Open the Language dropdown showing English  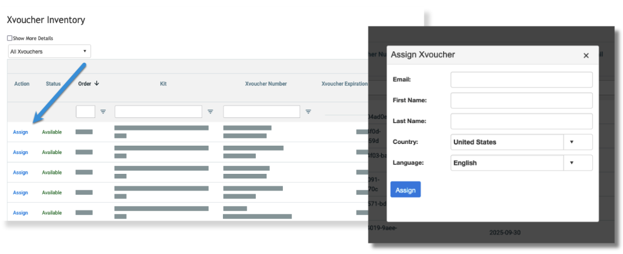point(522,163)
